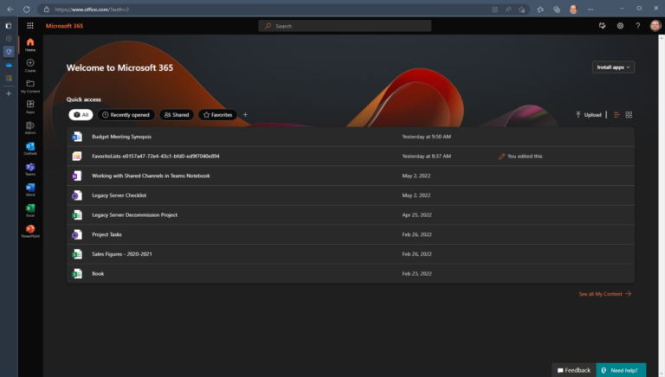Screen dimensions: 665x377
Task: Click the Create plus icon in sidebar
Action: [30, 64]
